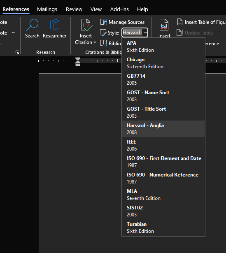Open the Mailings tab
226x253 pixels.
(x=47, y=9)
